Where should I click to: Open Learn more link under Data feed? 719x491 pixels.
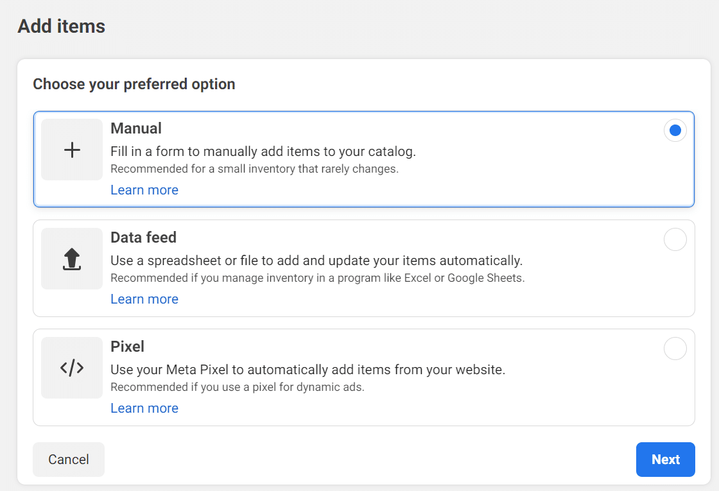[144, 299]
